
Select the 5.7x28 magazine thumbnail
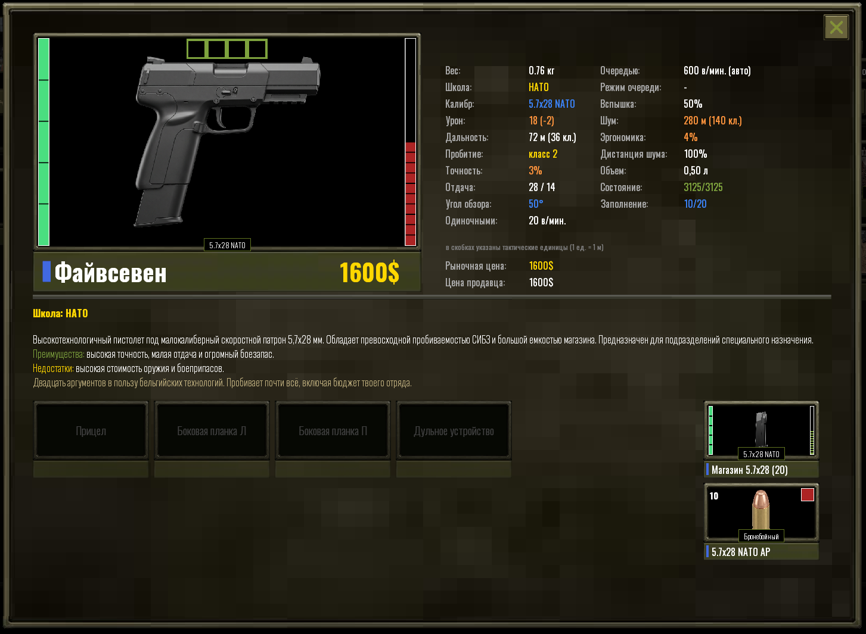[761, 430]
